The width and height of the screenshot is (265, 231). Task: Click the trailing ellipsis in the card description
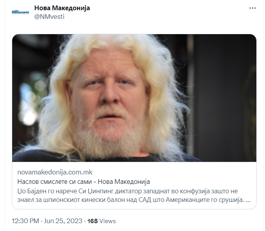pos(248,201)
